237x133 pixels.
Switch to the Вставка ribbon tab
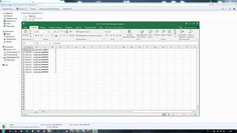point(43,27)
